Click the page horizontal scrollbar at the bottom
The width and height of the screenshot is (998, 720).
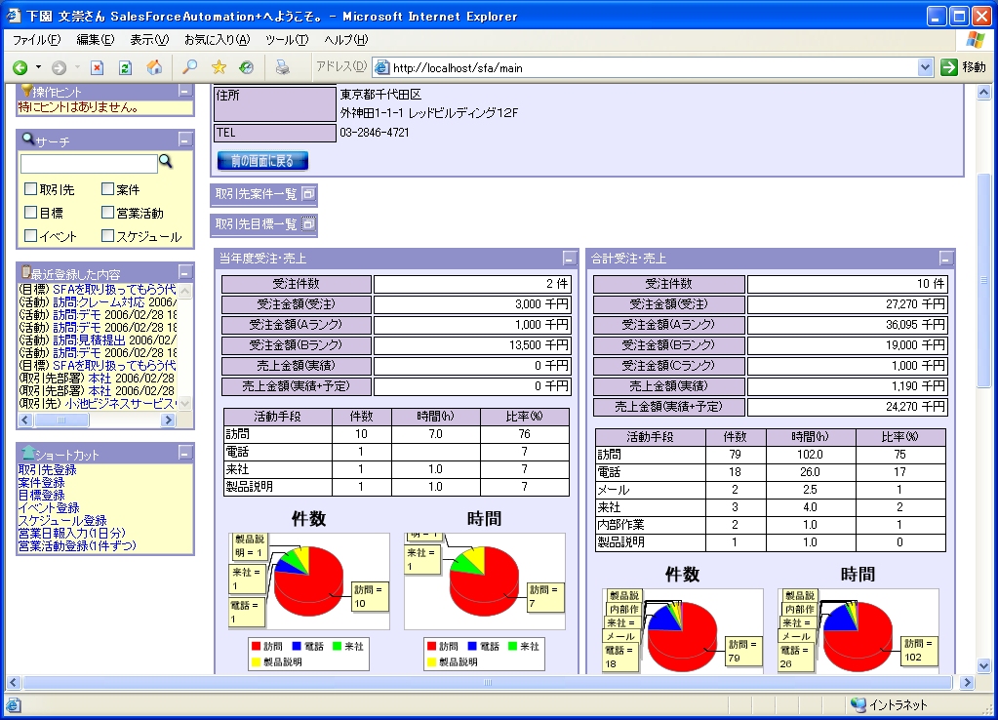click(x=488, y=683)
